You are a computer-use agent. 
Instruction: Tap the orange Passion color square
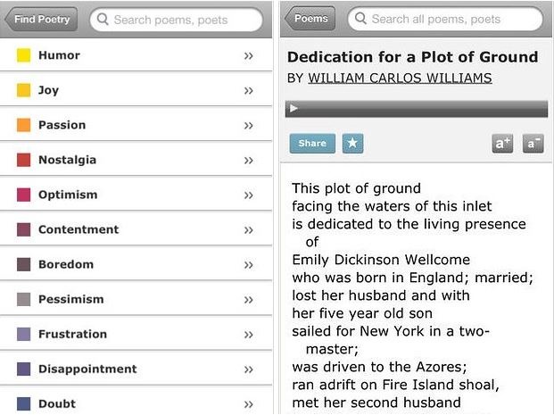(x=24, y=125)
